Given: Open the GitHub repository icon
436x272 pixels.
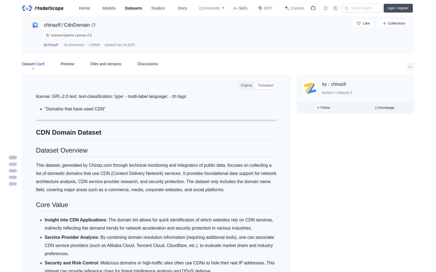Looking at the screenshot, I should (313, 8).
